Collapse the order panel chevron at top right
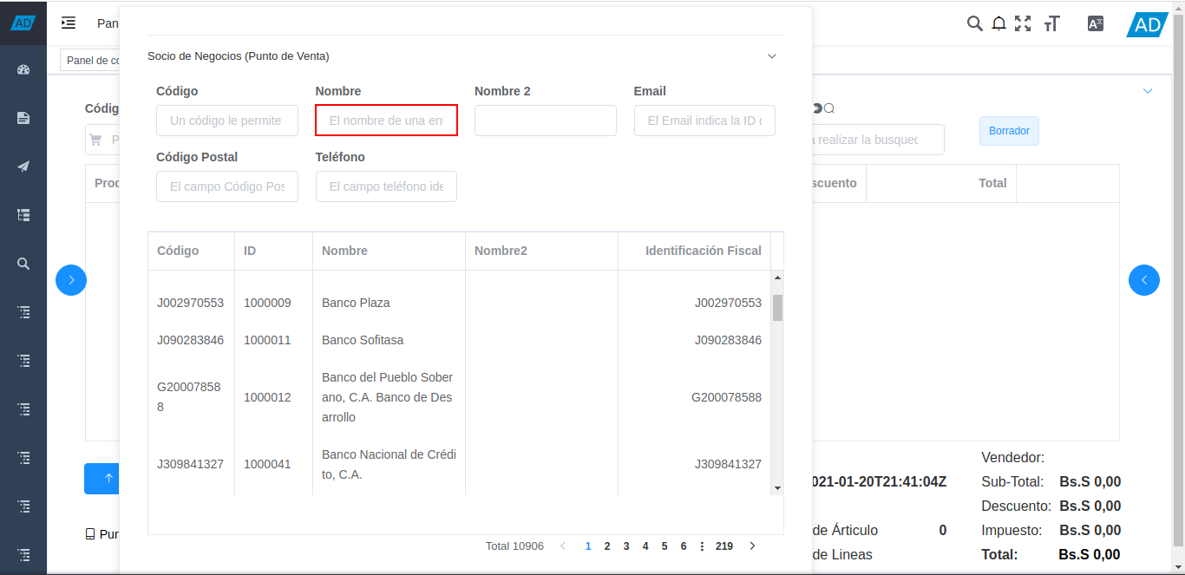The width and height of the screenshot is (1185, 575). coord(1148,91)
